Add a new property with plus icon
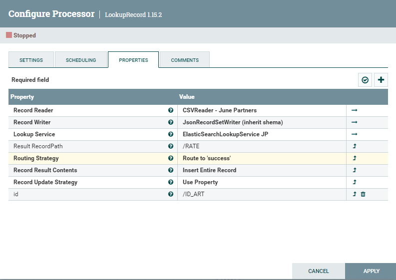This screenshot has height=280, width=396. coord(381,80)
